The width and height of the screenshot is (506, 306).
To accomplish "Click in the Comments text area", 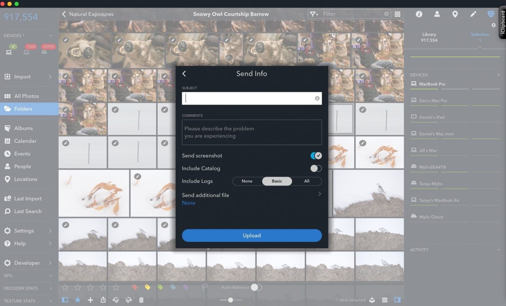I will (252, 132).
